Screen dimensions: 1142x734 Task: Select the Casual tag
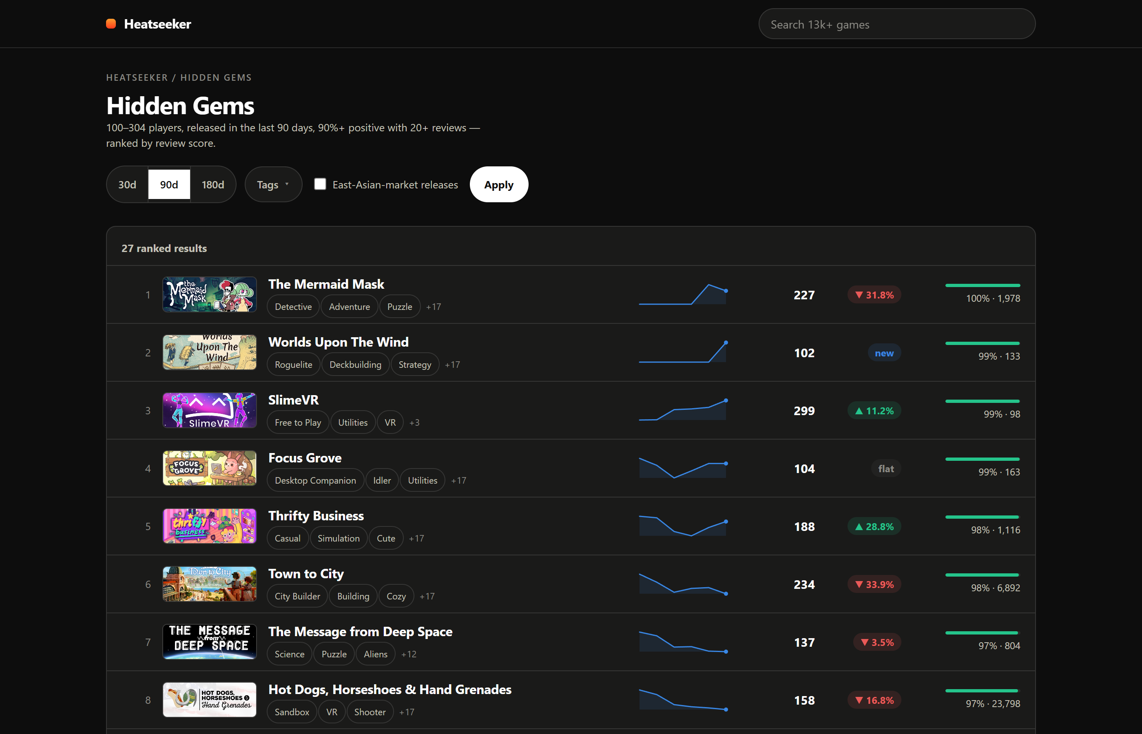click(x=288, y=538)
